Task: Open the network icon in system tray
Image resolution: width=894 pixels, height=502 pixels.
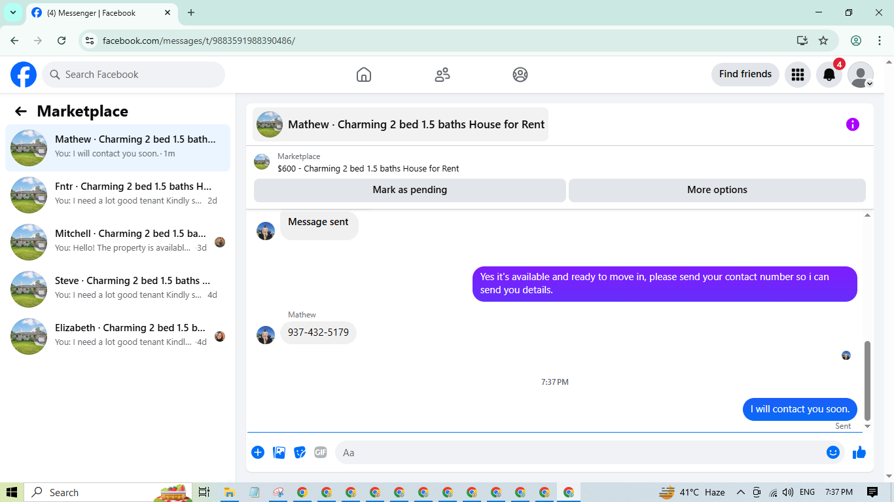Action: pos(773,492)
